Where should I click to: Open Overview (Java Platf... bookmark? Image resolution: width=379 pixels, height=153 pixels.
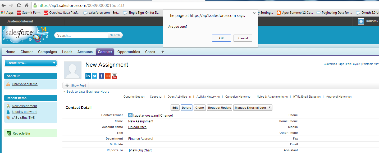[x=62, y=13]
